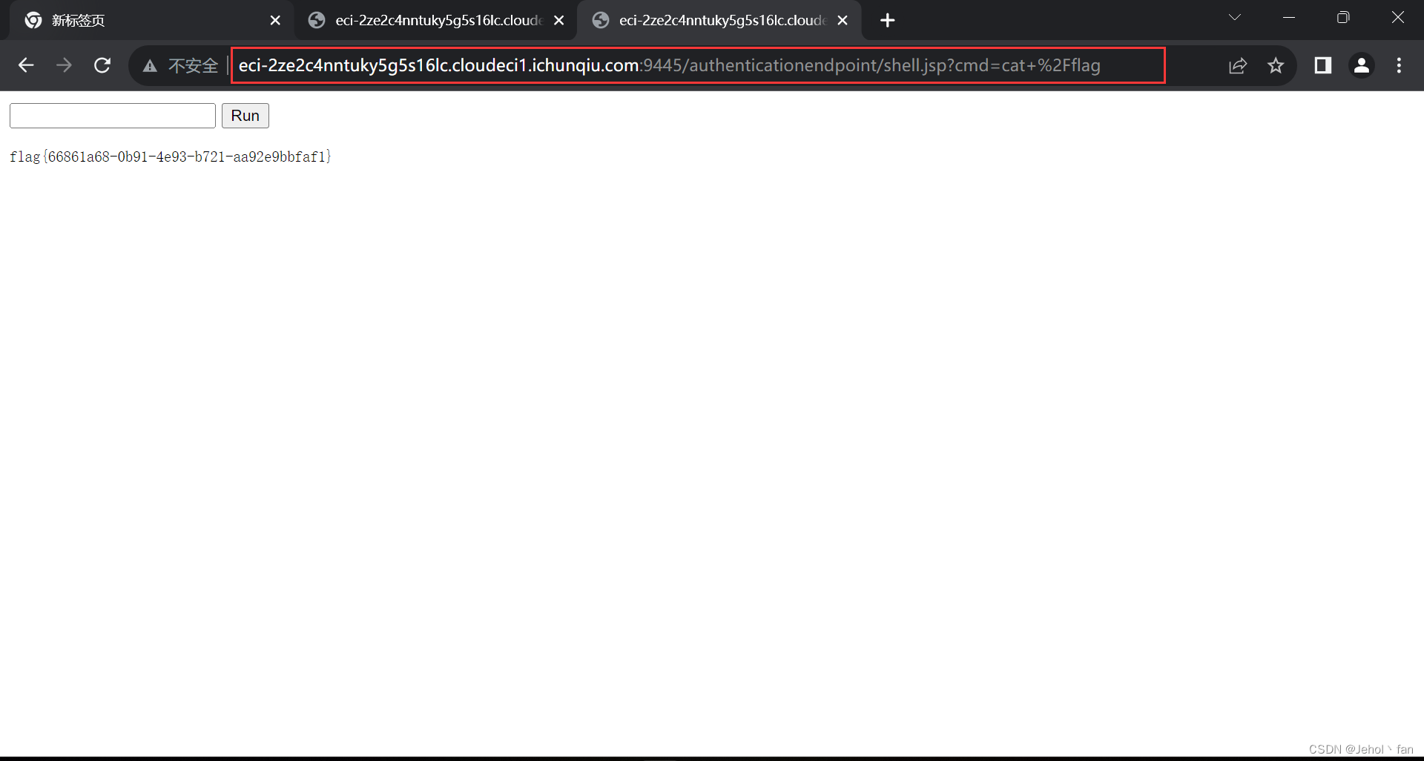
Task: Reload the current shell.jsp page
Action: point(102,65)
